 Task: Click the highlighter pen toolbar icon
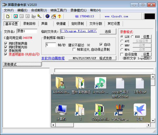39,16
